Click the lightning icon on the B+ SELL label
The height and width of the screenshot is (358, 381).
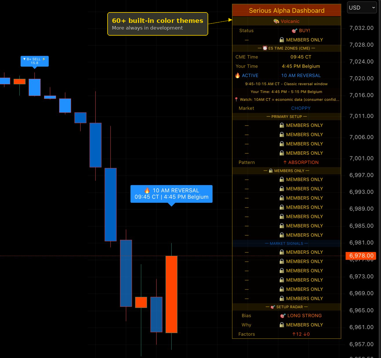click(x=43, y=59)
